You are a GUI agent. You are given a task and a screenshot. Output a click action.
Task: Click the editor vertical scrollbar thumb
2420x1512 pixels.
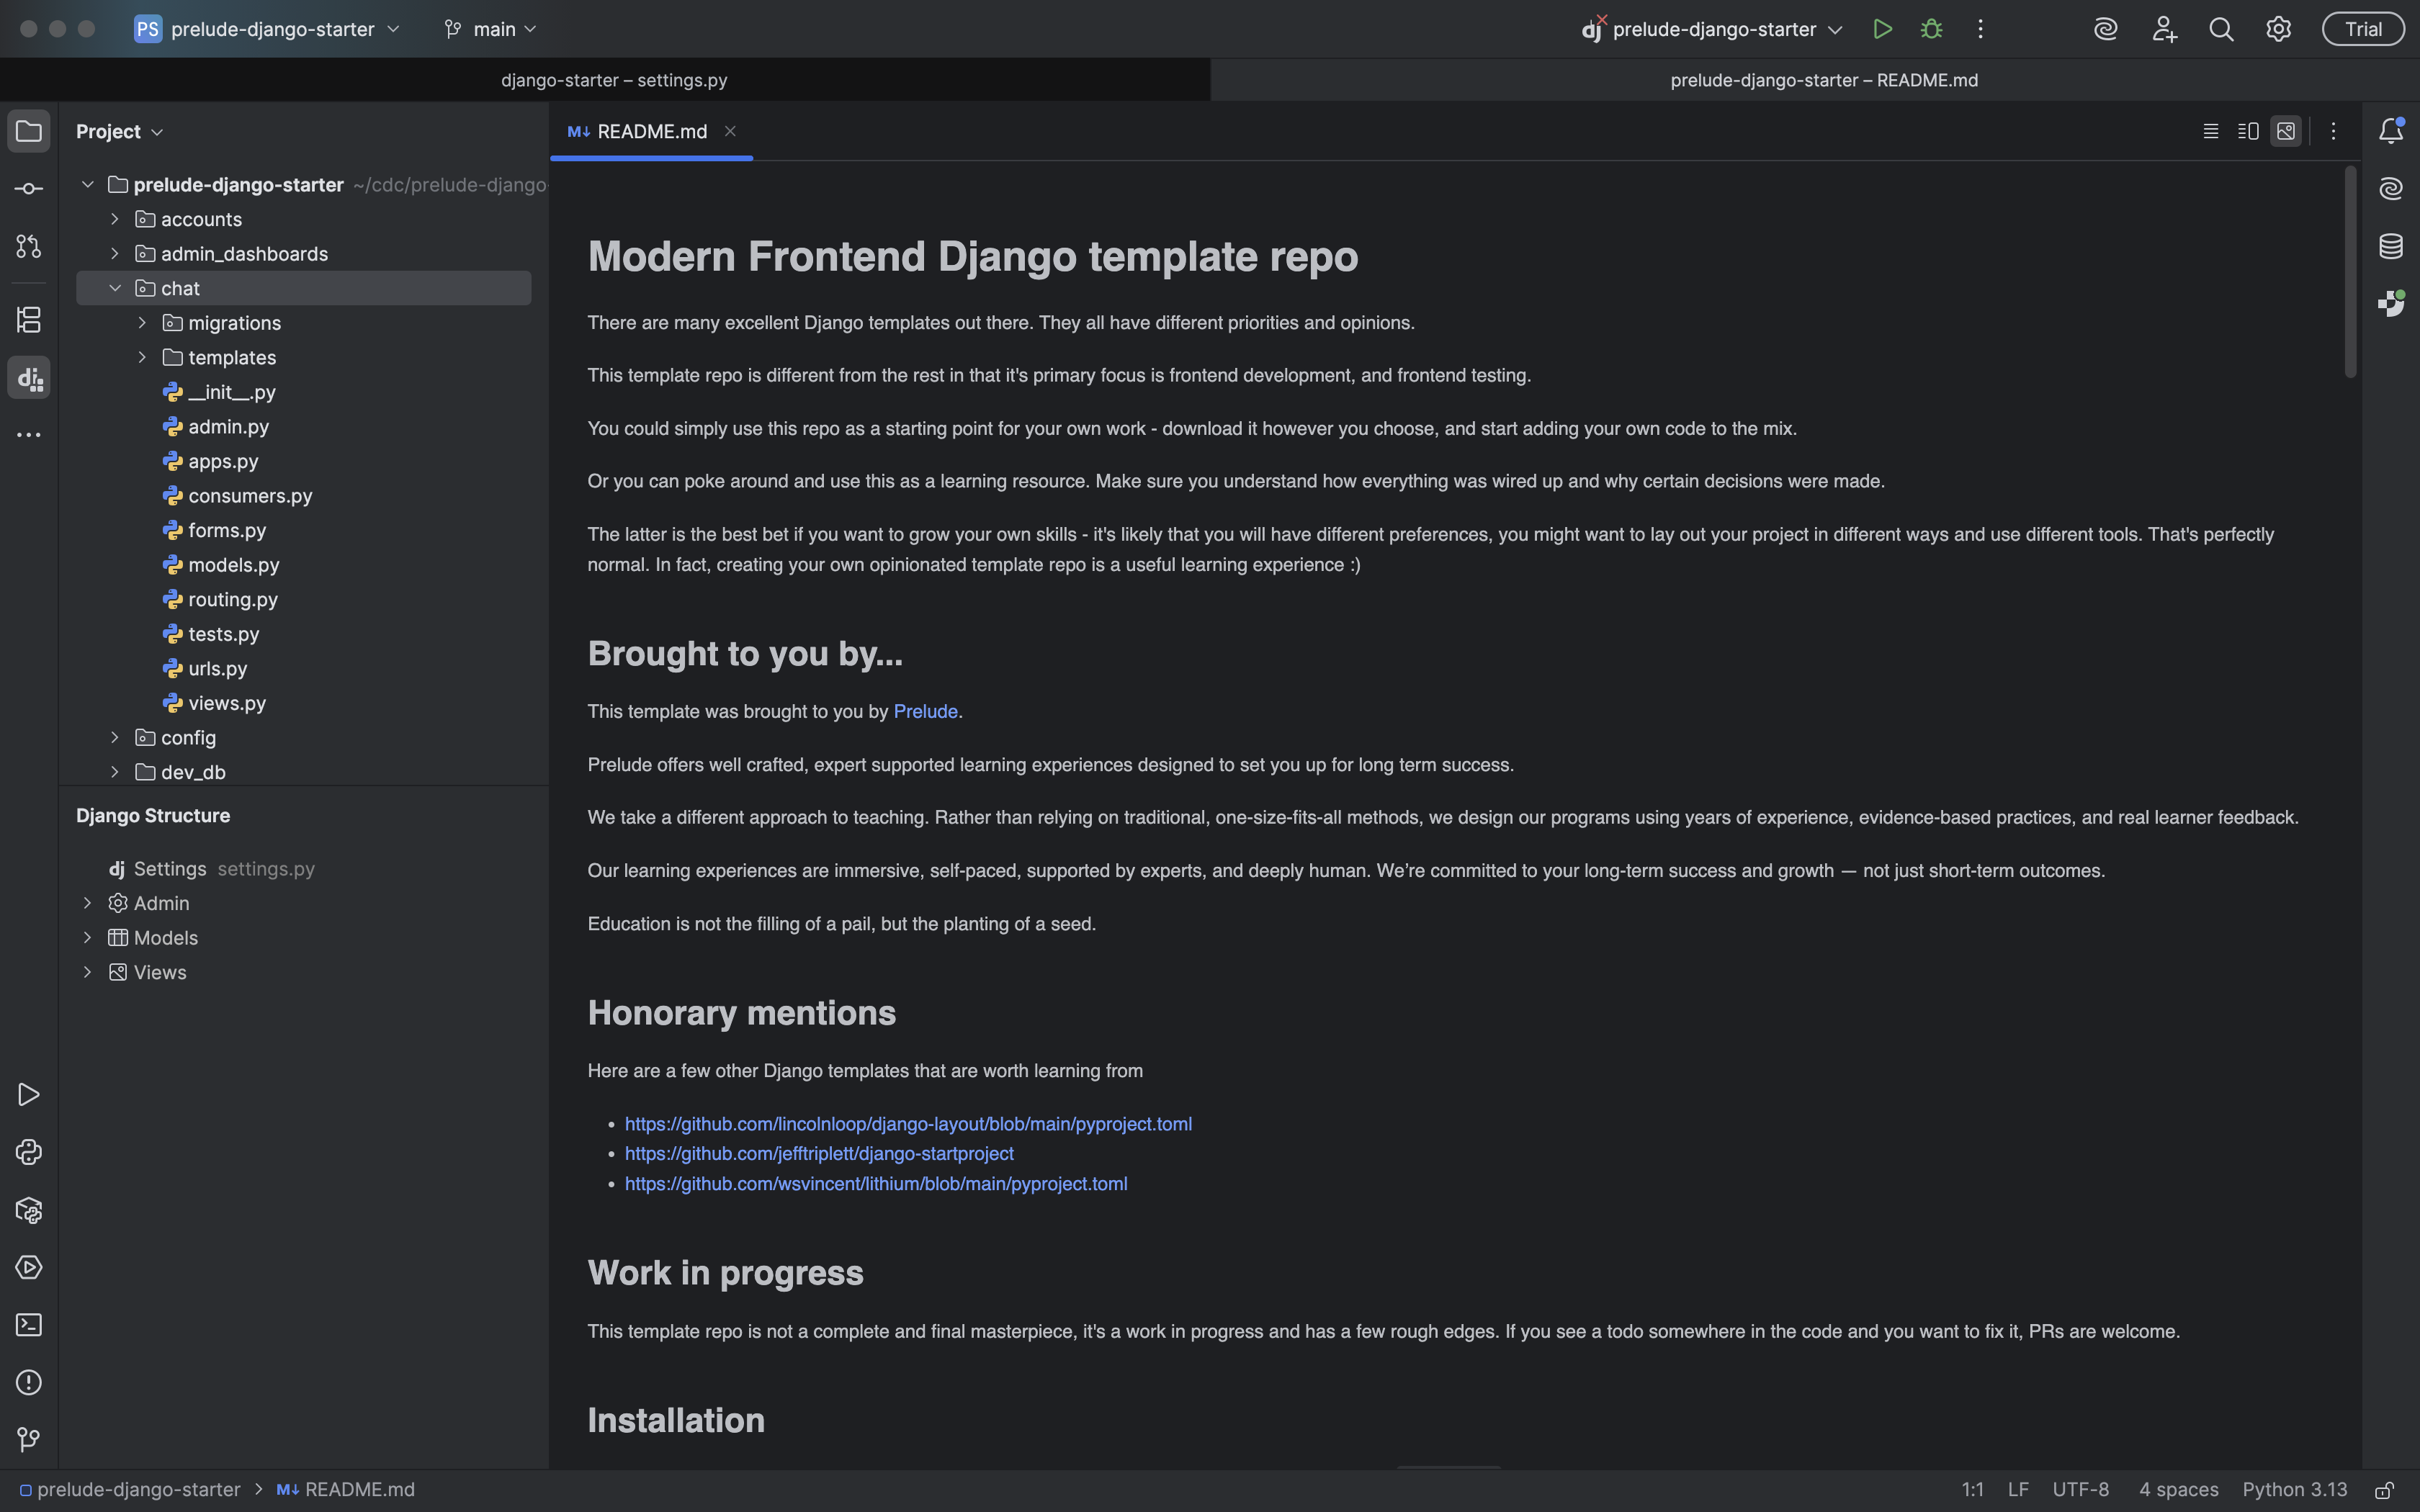[2350, 272]
